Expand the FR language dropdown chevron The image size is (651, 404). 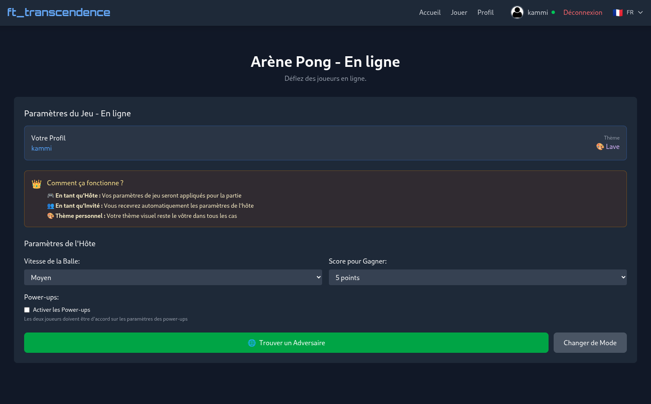click(x=640, y=13)
